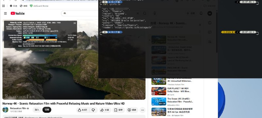This screenshot has width=262, height=118.
Task: Click the 感谢 thanks button
Action: 132,110
